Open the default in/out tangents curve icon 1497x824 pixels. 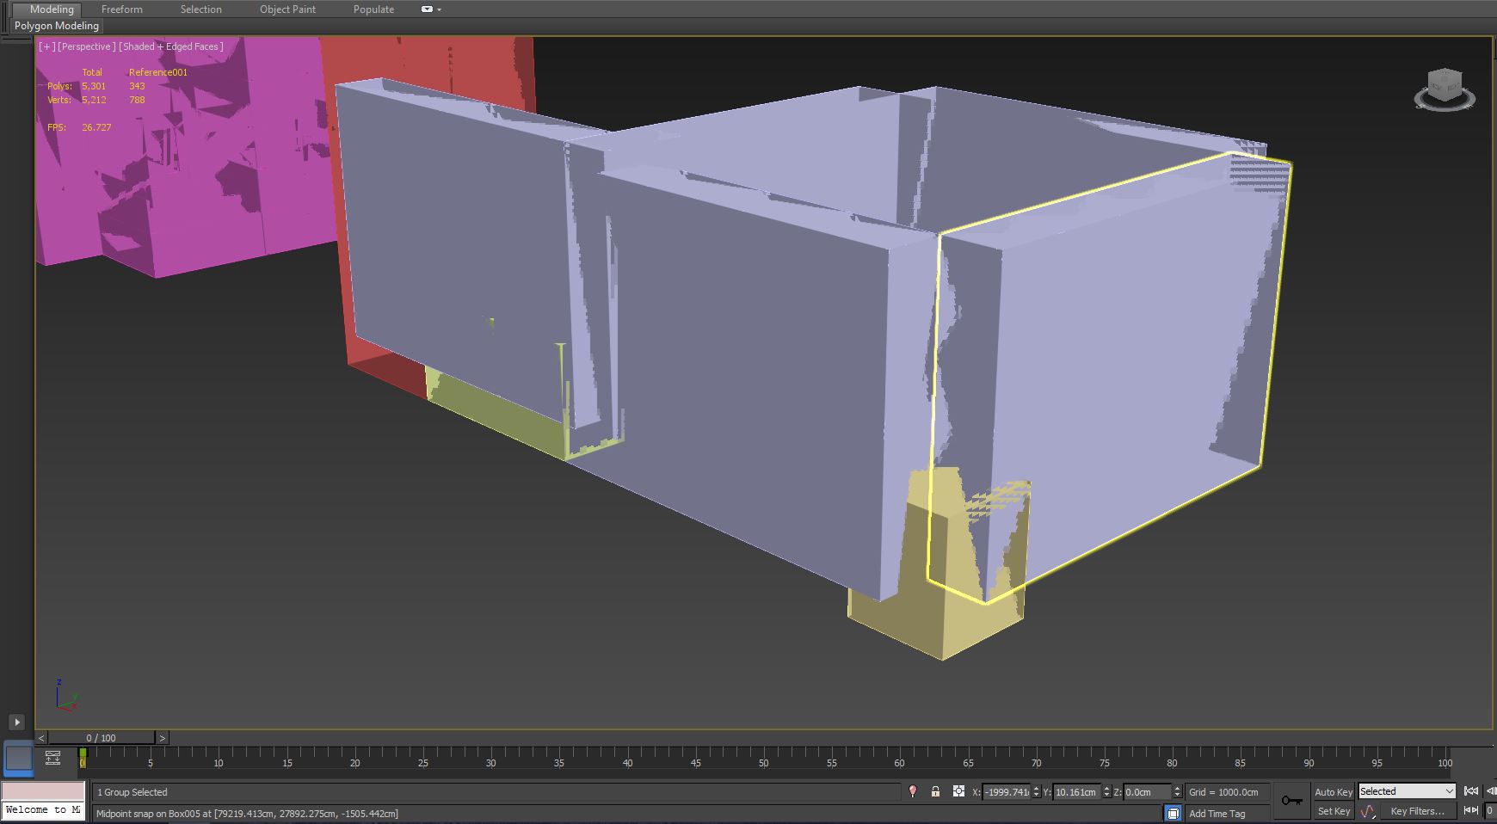coord(1368,811)
